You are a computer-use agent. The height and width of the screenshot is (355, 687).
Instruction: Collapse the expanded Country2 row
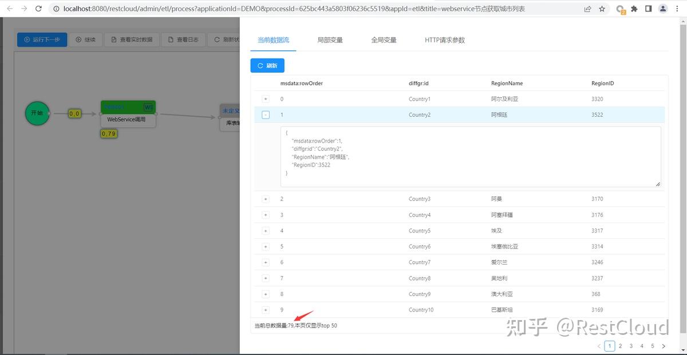coord(265,115)
